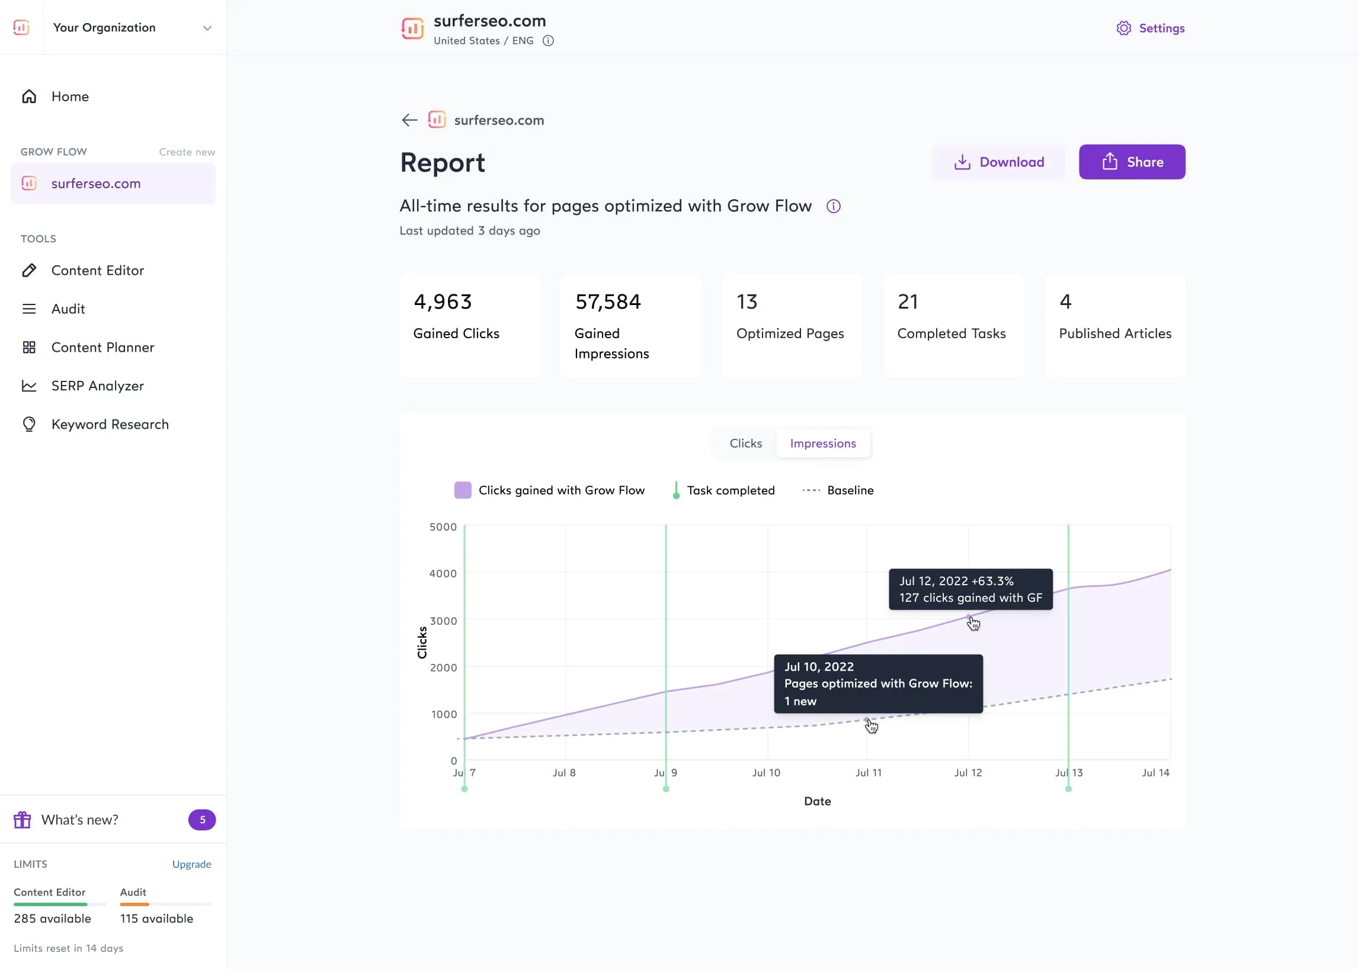Click Jul 13 task completed marker dot
The image size is (1358, 969).
(1068, 789)
